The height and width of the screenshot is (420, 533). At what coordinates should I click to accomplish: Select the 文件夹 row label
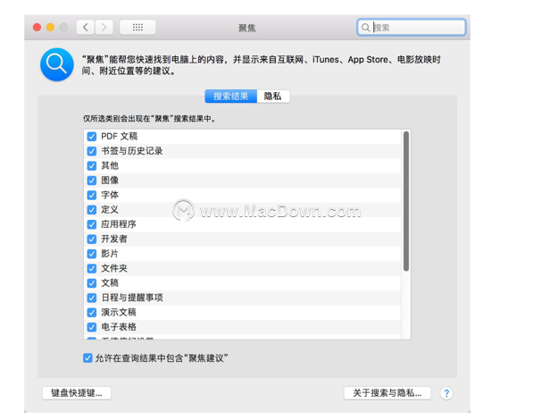pos(114,269)
